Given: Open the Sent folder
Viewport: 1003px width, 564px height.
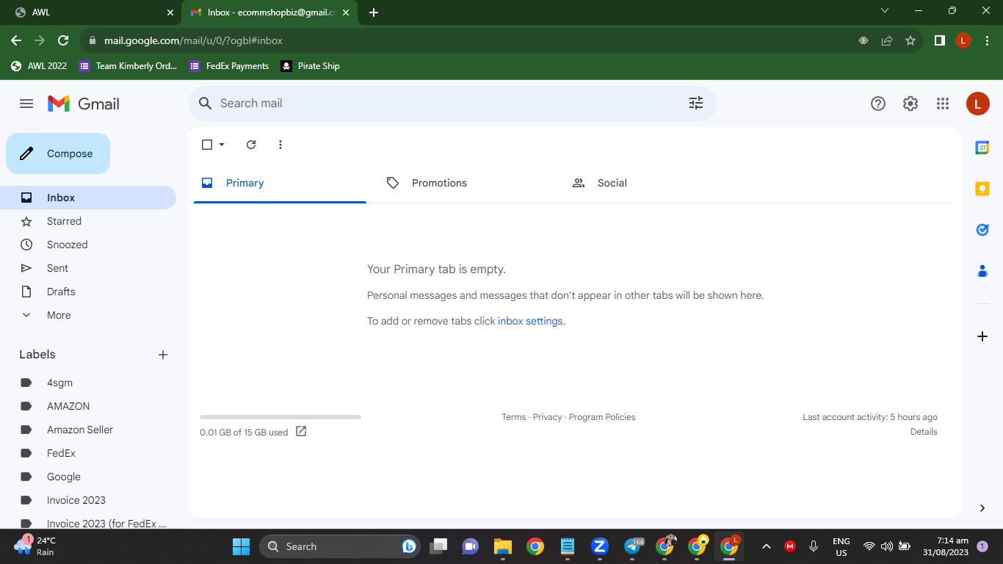Looking at the screenshot, I should tap(88, 268).
